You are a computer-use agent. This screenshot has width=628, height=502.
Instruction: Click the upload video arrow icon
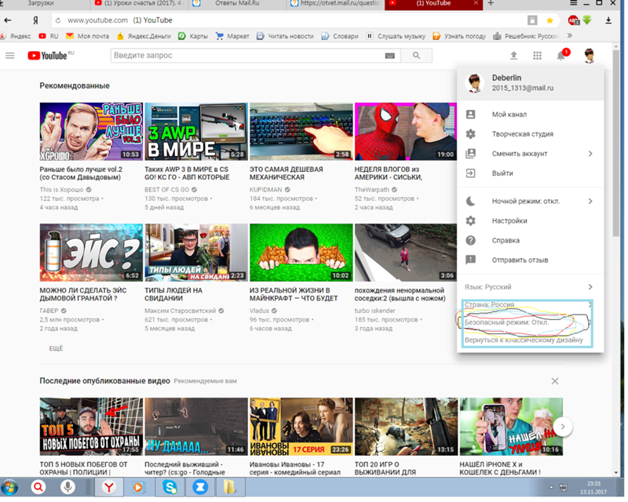click(x=513, y=56)
